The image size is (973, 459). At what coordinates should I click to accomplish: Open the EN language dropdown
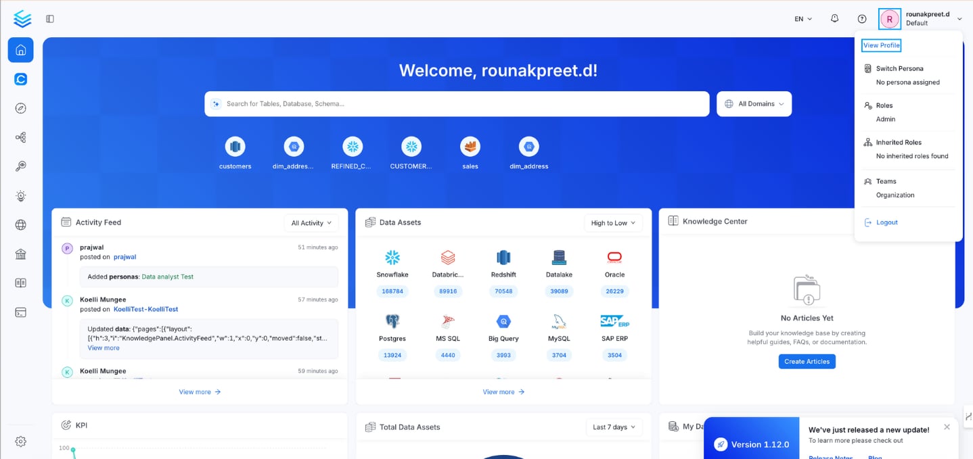tap(803, 19)
